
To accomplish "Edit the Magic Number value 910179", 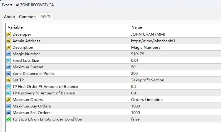I will pos(138,54).
